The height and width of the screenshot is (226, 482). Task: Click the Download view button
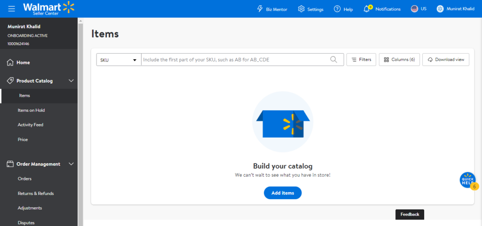coord(446,60)
